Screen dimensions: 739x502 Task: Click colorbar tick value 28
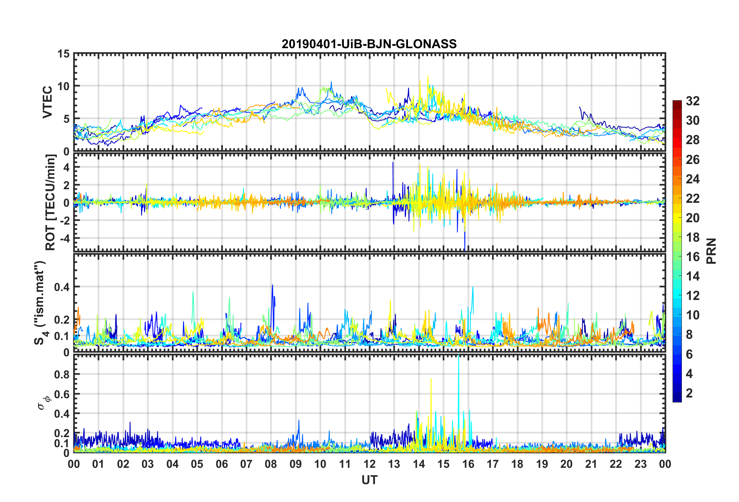pyautogui.click(x=693, y=140)
